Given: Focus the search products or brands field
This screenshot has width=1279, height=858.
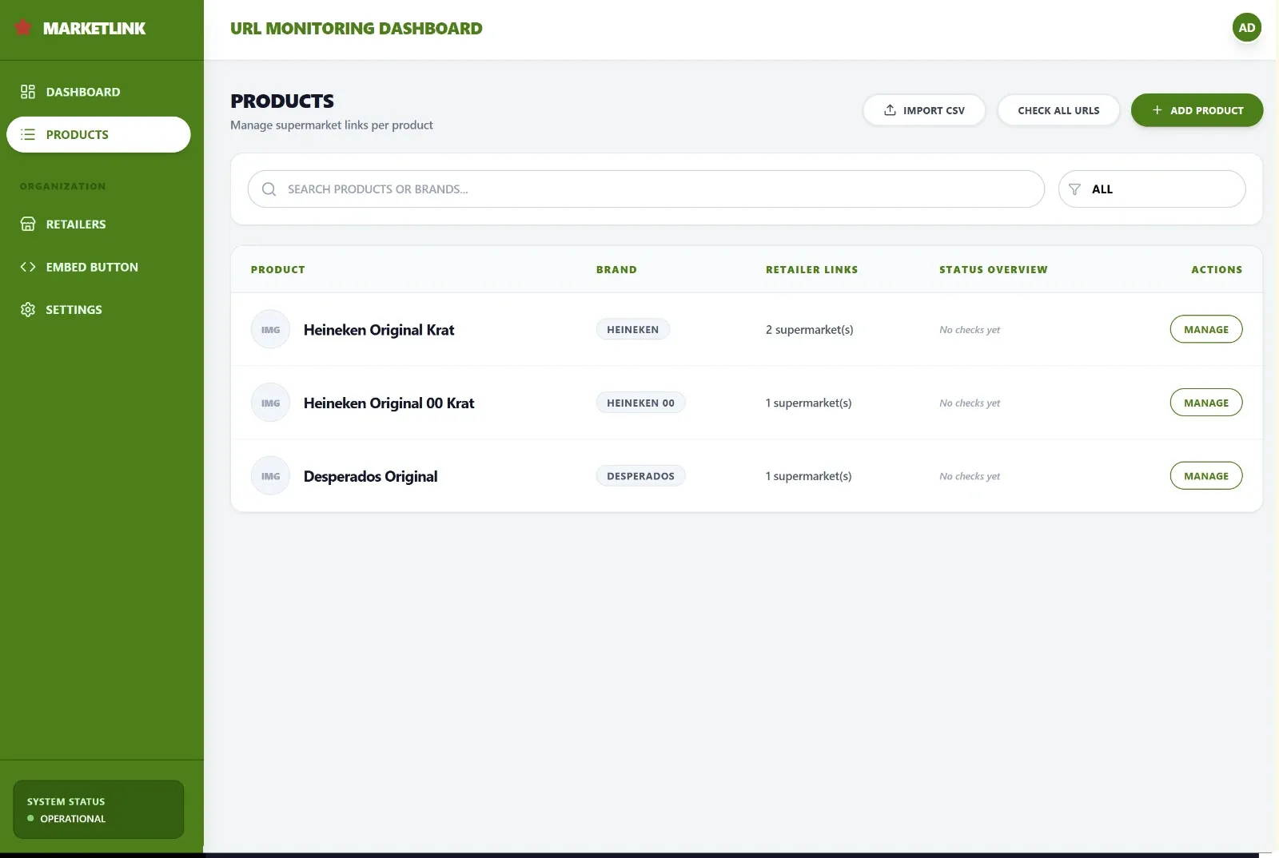Looking at the screenshot, I should 646,189.
